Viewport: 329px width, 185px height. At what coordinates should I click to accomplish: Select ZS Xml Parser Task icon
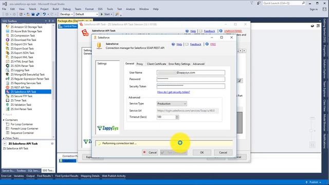tap(8, 109)
